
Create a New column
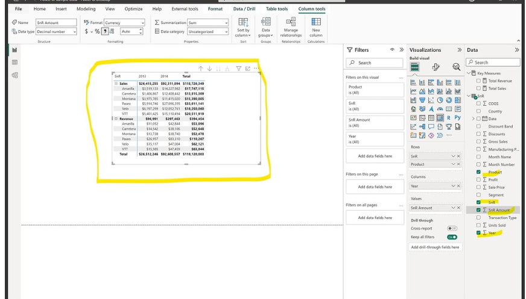coord(316,28)
